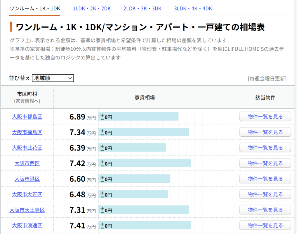Select the 大阪市浪速区 link
299x234 pixels.
click(27, 226)
